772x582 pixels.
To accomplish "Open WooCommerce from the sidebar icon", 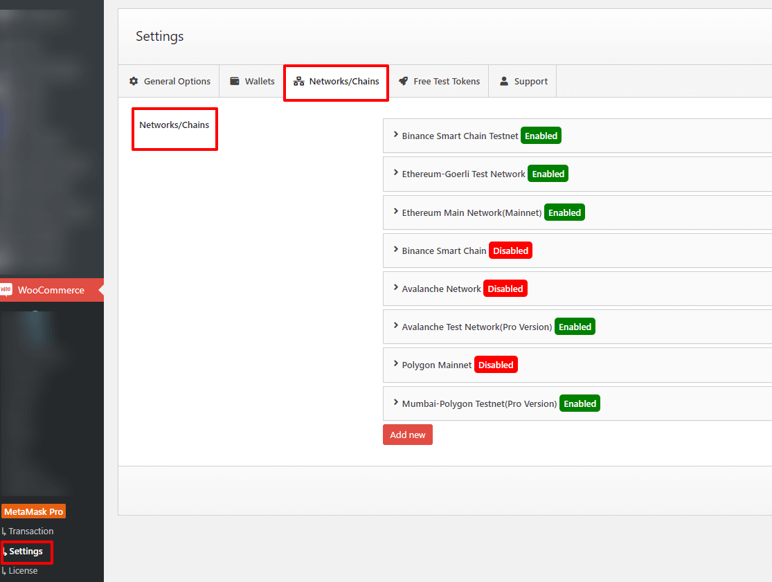I will pos(6,289).
